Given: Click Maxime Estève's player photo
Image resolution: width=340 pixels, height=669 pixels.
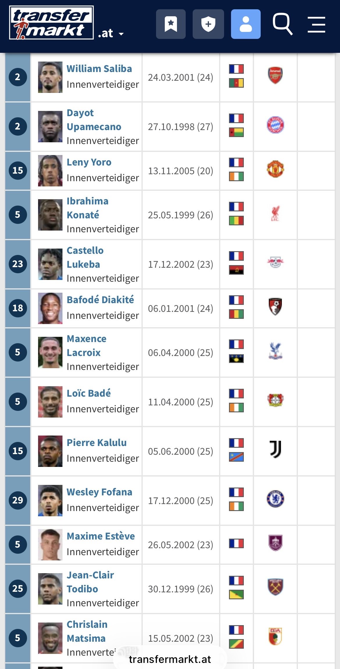Looking at the screenshot, I should click(50, 545).
